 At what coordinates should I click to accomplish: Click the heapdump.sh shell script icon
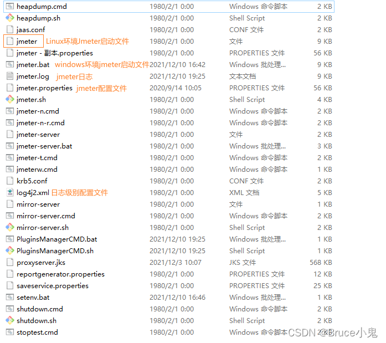click(x=10, y=18)
